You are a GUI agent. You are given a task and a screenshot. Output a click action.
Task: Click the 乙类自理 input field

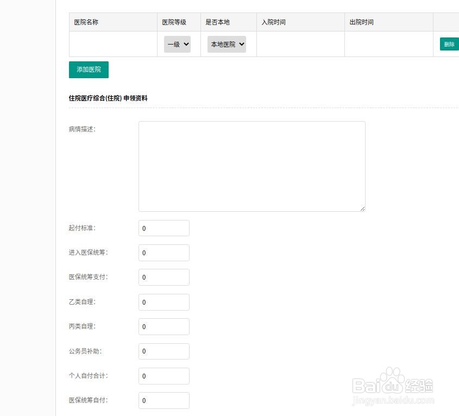(x=164, y=302)
